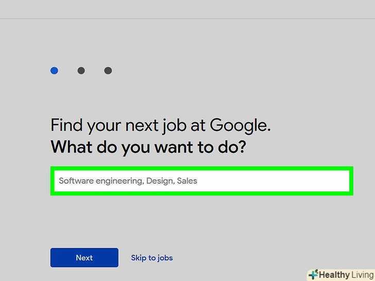This screenshot has height=281, width=375.
Task: Click the word "Find" in the heading
Action: coord(66,125)
